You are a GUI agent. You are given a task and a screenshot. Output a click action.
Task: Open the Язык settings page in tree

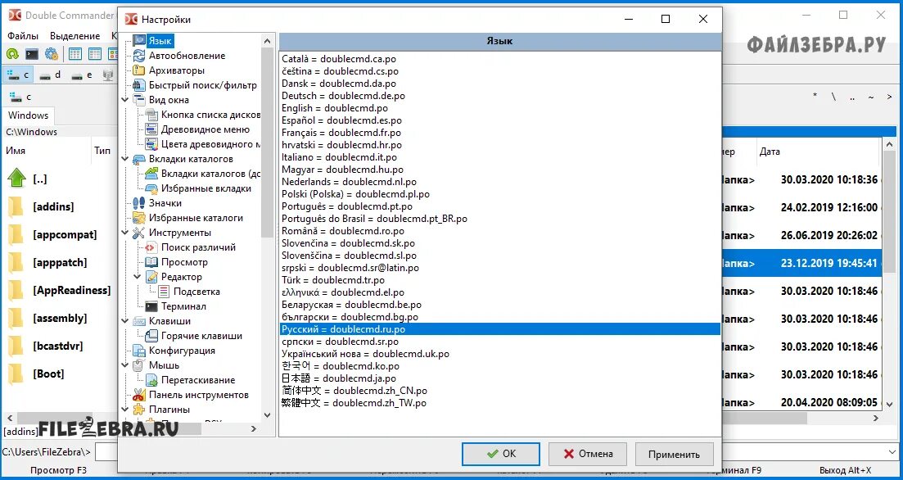click(x=160, y=41)
